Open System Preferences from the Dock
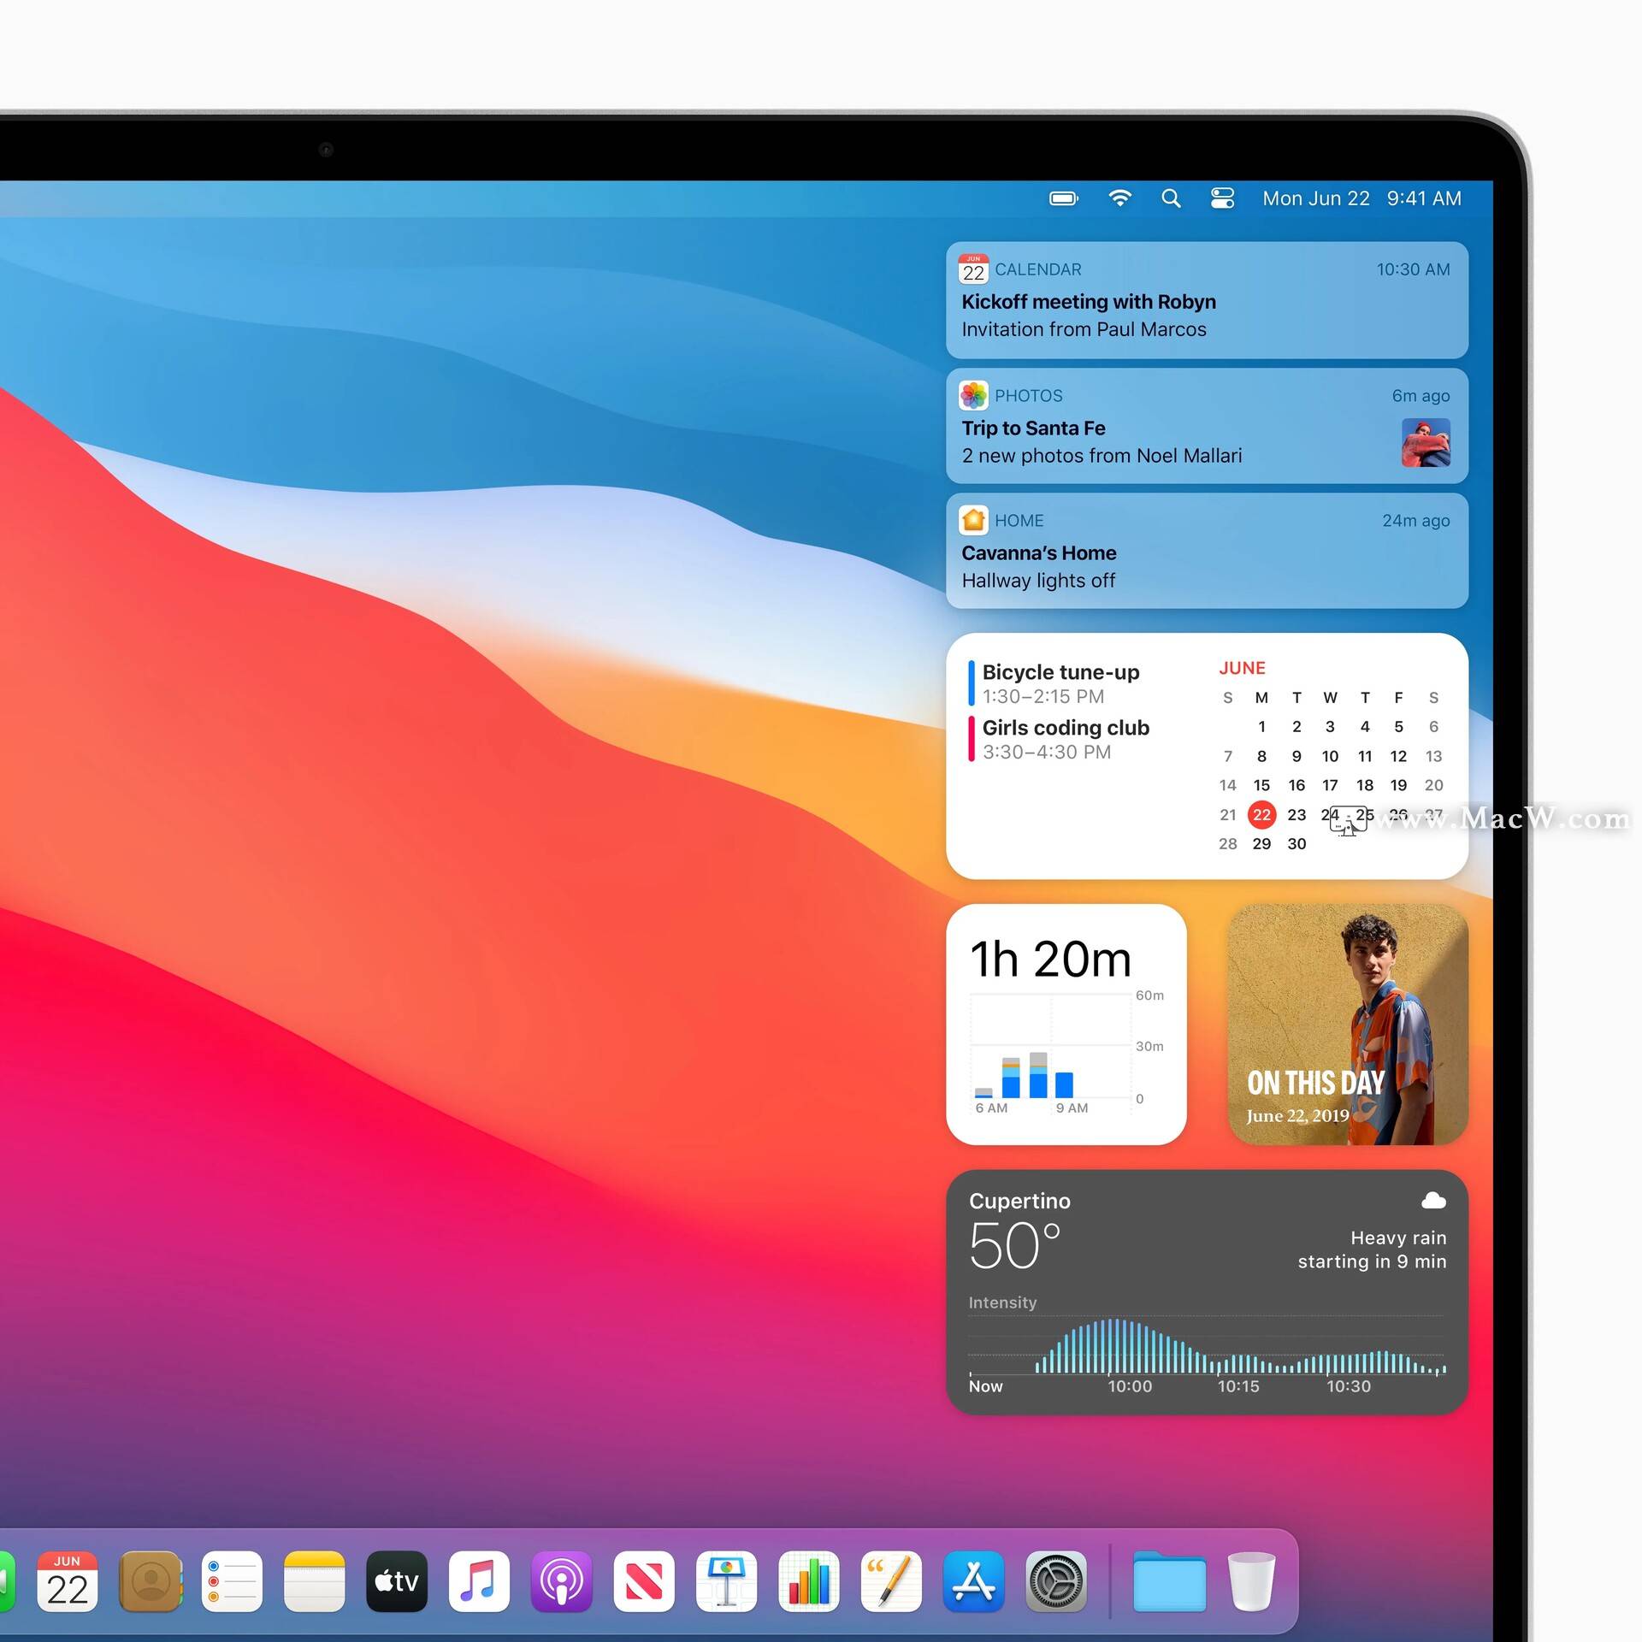The image size is (1642, 1642). click(1056, 1581)
